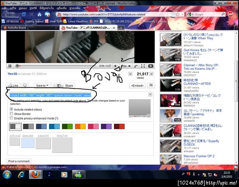
Task: Select the dark gray color theme swatch
Action: tap(28, 127)
